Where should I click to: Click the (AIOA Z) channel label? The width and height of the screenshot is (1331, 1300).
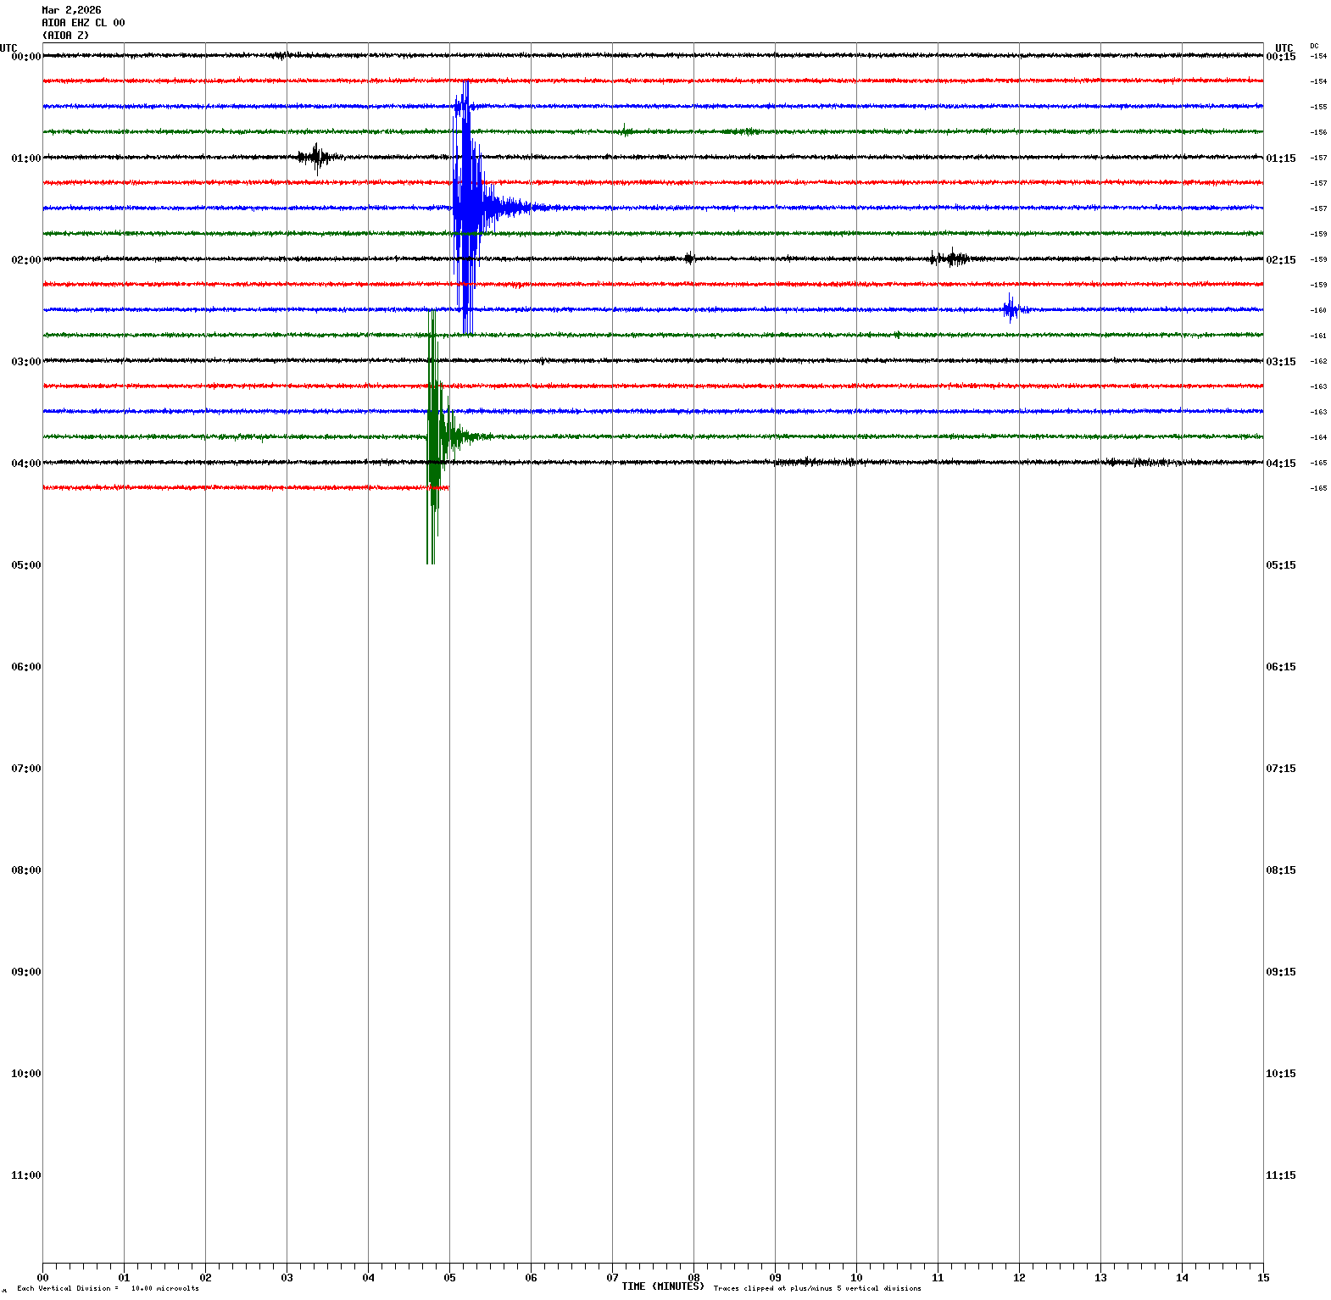65,36
